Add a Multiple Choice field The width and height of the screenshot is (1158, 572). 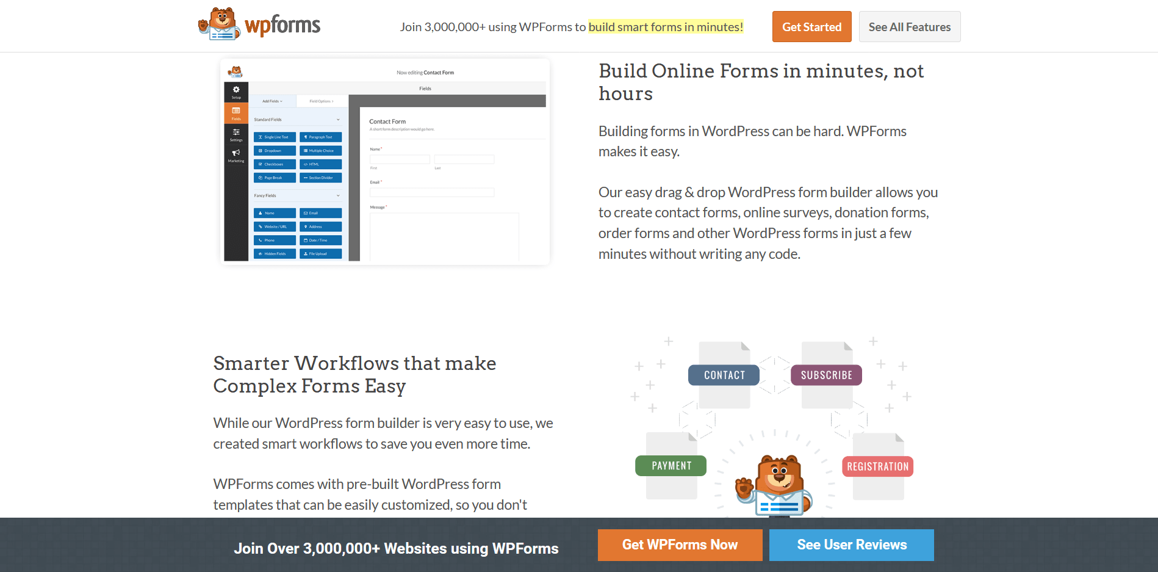[x=320, y=151]
